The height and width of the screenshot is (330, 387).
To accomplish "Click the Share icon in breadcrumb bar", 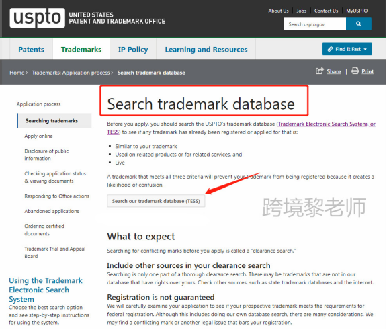I will coord(320,71).
